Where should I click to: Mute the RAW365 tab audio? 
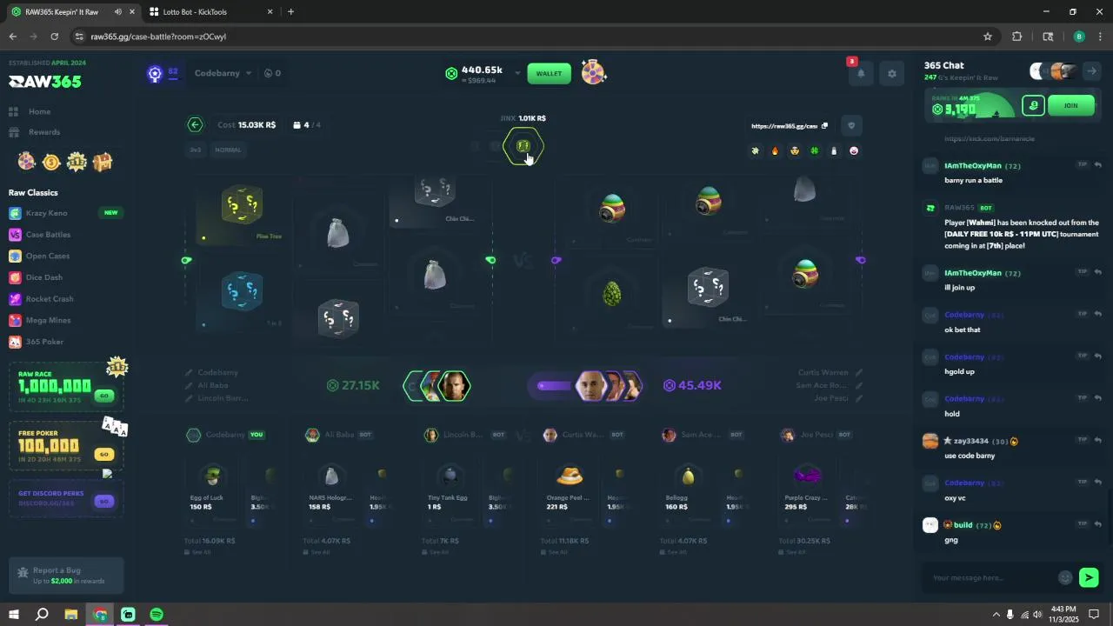[x=117, y=12]
